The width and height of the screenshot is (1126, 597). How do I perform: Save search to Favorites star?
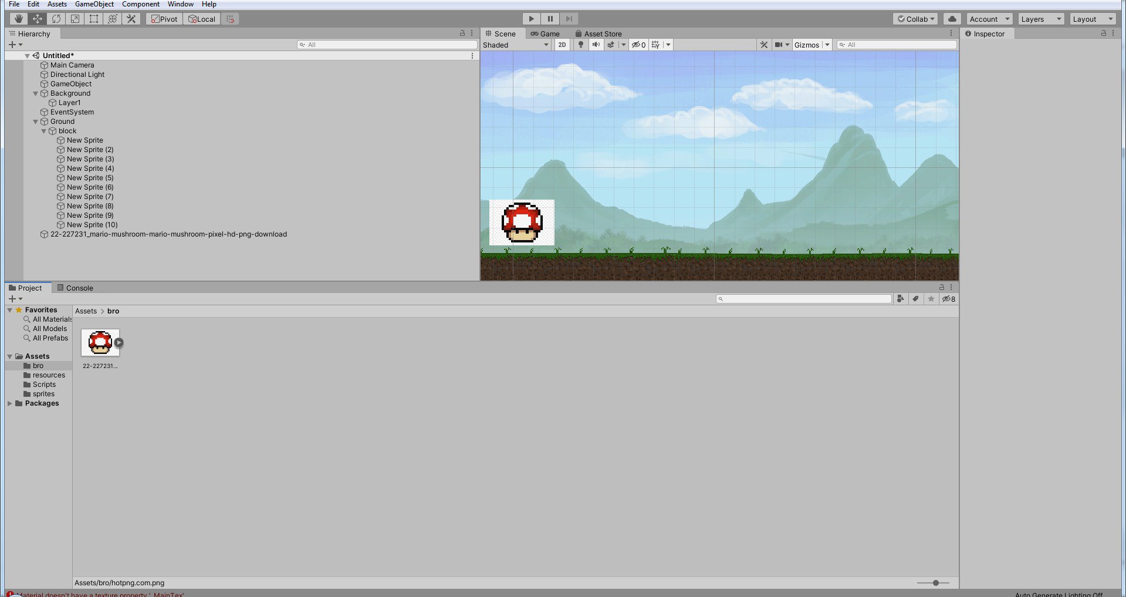931,299
